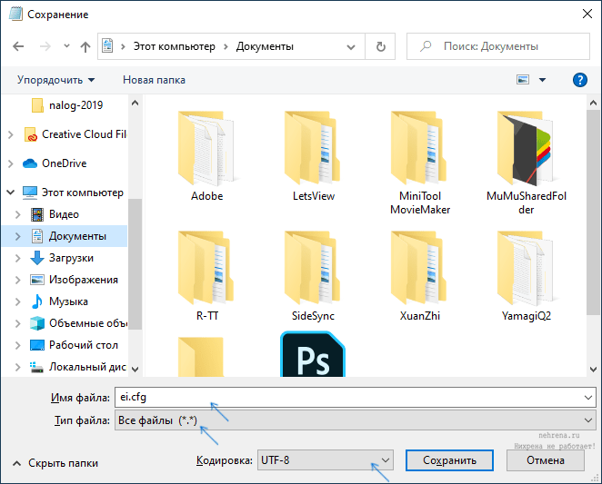The width and height of the screenshot is (602, 484).
Task: Go back using the left arrow
Action: pyautogui.click(x=18, y=46)
